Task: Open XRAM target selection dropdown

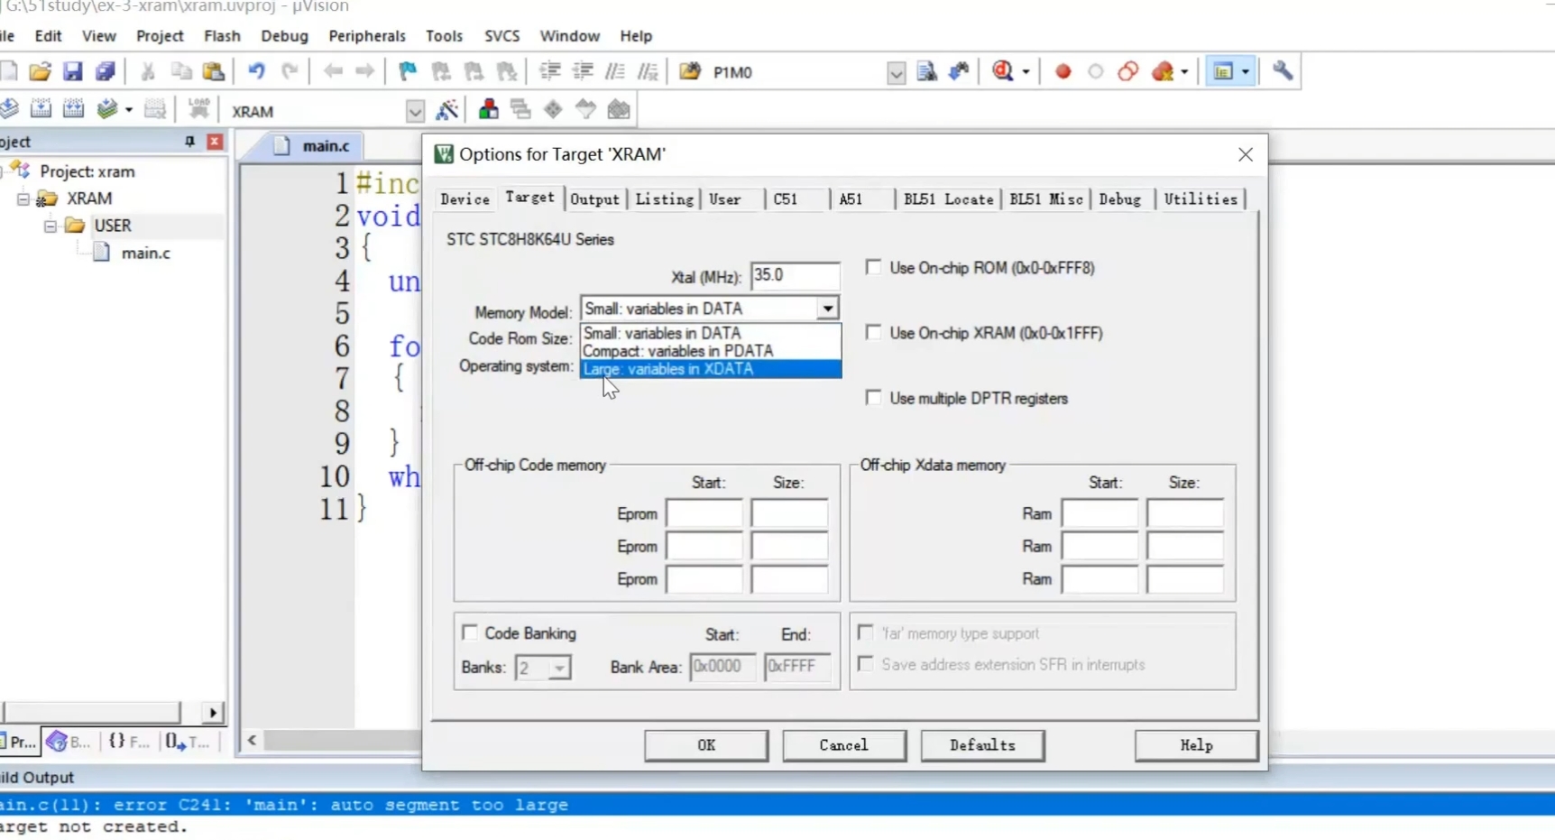Action: pyautogui.click(x=415, y=112)
